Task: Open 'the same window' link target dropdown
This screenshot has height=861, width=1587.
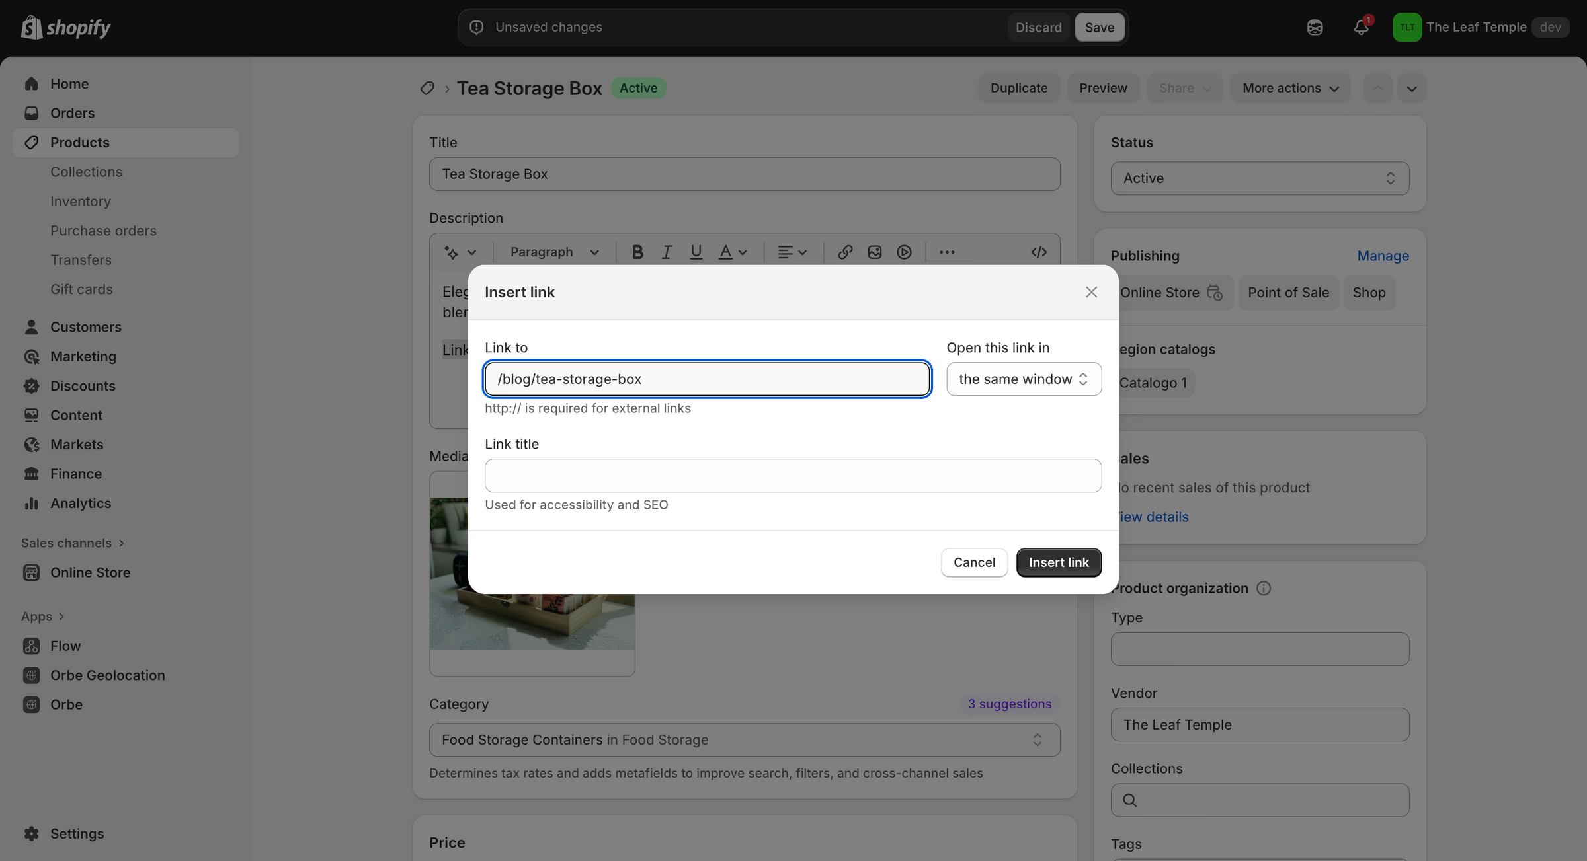Action: 1023,379
